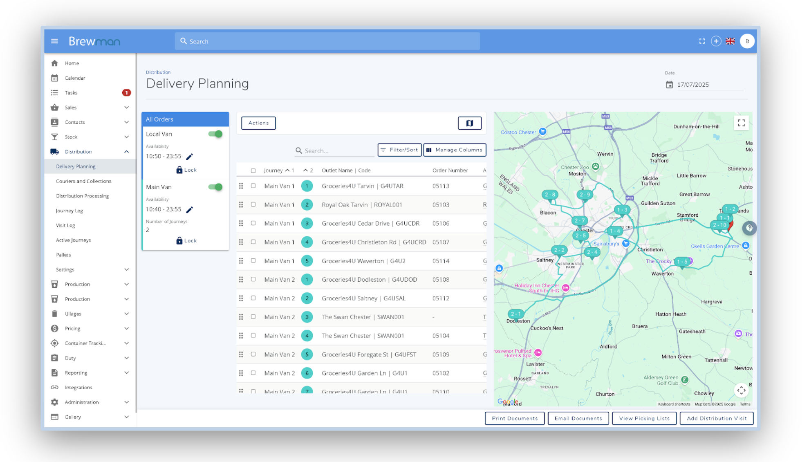Click map marker 2-8
The width and height of the screenshot is (809, 462).
tap(550, 195)
